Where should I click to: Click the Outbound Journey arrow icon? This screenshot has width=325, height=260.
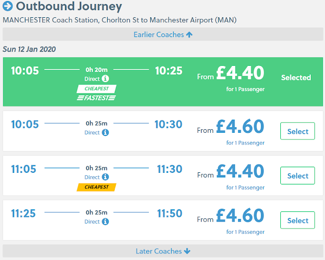[x=8, y=7]
